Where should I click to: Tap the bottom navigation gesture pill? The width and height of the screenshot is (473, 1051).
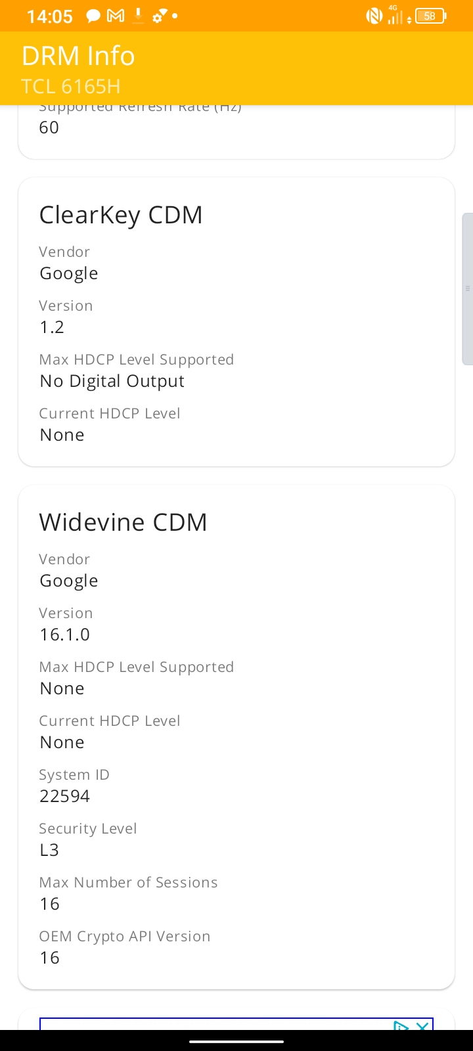coord(236,1041)
